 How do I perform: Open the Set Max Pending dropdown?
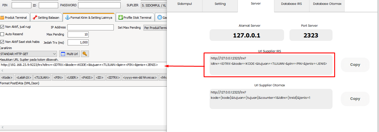[x=155, y=28]
